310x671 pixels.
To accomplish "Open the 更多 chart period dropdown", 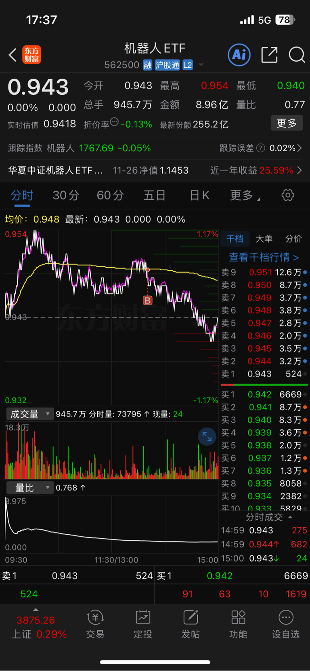I will tap(245, 196).
